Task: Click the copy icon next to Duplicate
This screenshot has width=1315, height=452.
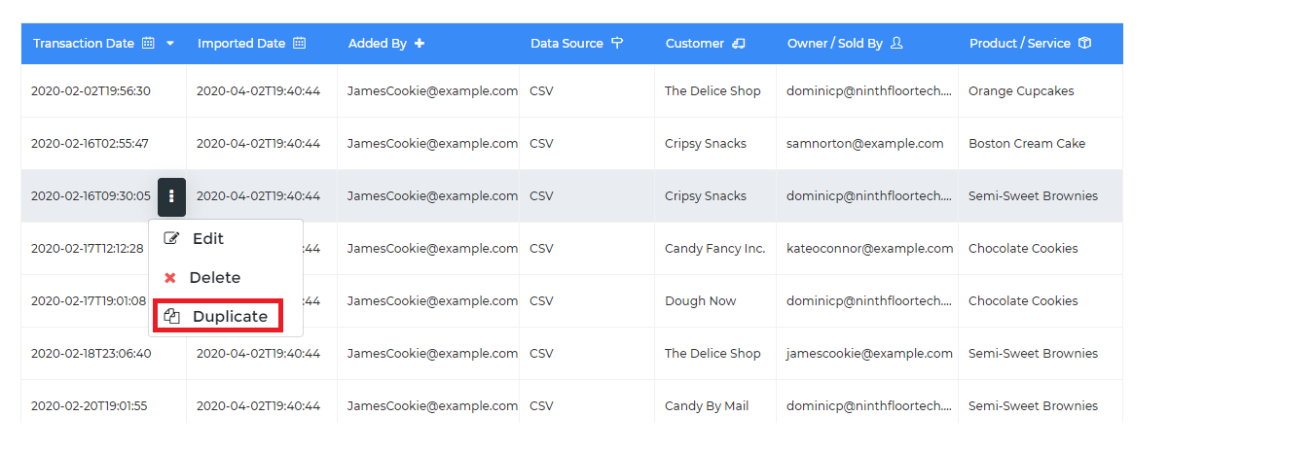Action: [172, 316]
